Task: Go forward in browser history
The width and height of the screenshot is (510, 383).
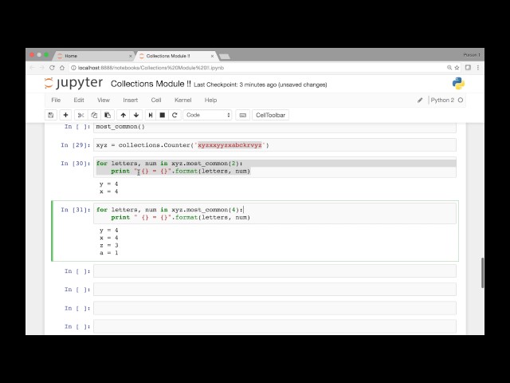Action: coord(42,68)
